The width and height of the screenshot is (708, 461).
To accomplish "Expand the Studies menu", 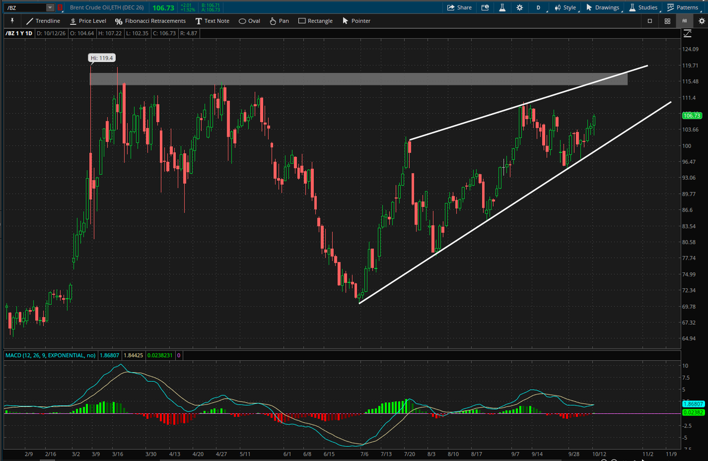I will [643, 8].
